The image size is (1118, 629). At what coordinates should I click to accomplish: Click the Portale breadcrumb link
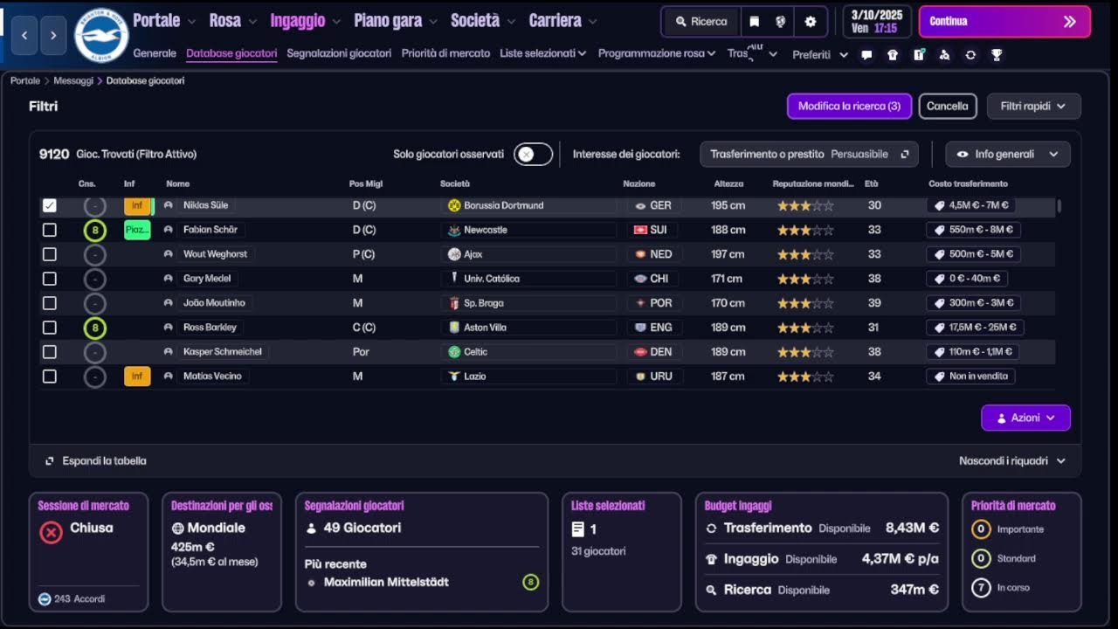pyautogui.click(x=25, y=80)
